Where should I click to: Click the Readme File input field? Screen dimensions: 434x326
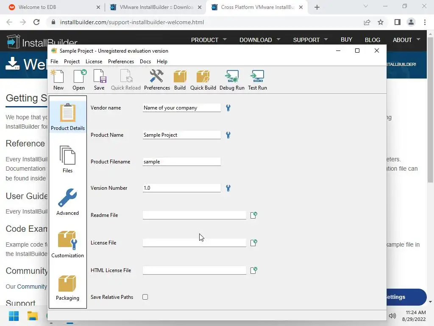coord(194,215)
